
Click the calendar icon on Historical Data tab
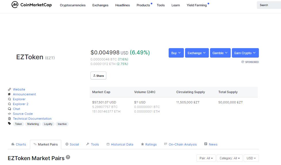(108, 144)
